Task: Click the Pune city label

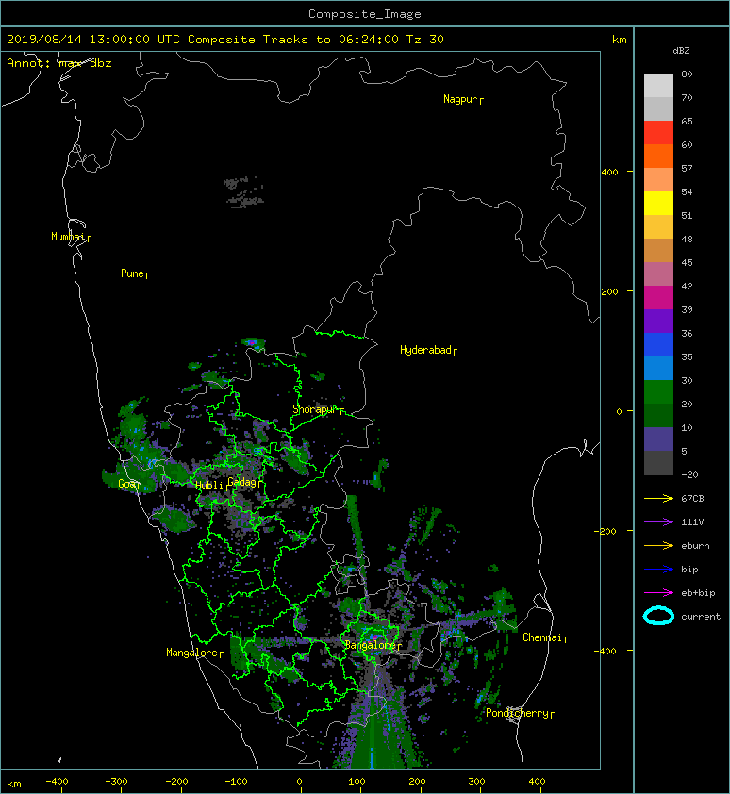Action: point(132,273)
